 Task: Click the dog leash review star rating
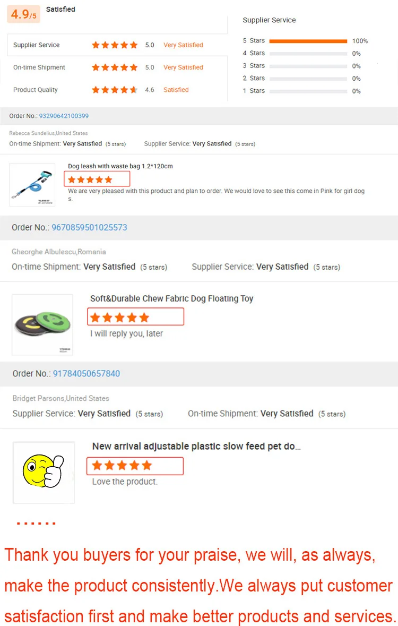click(x=90, y=179)
